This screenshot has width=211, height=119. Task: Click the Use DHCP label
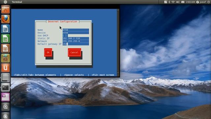point(43,36)
